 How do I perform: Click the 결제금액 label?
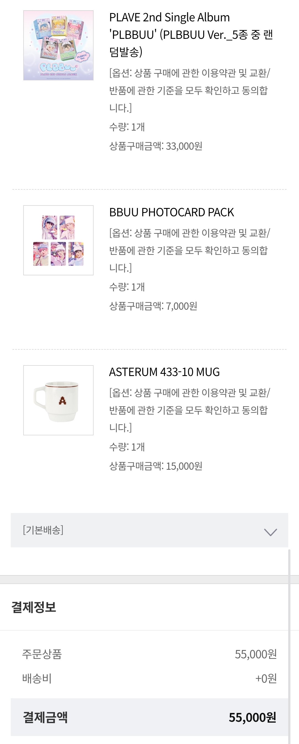click(45, 717)
